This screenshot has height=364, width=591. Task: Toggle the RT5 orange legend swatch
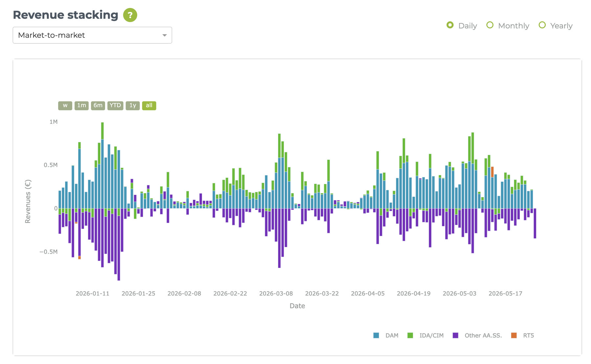pos(514,335)
